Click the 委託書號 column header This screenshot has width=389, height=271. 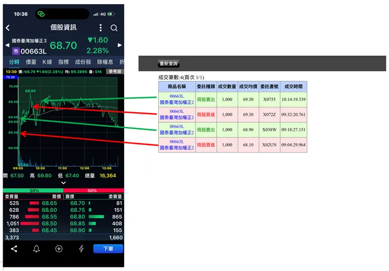click(x=270, y=86)
